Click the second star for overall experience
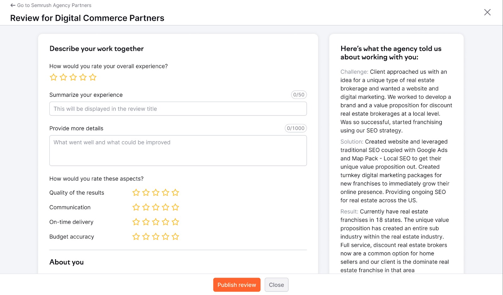 click(x=63, y=77)
